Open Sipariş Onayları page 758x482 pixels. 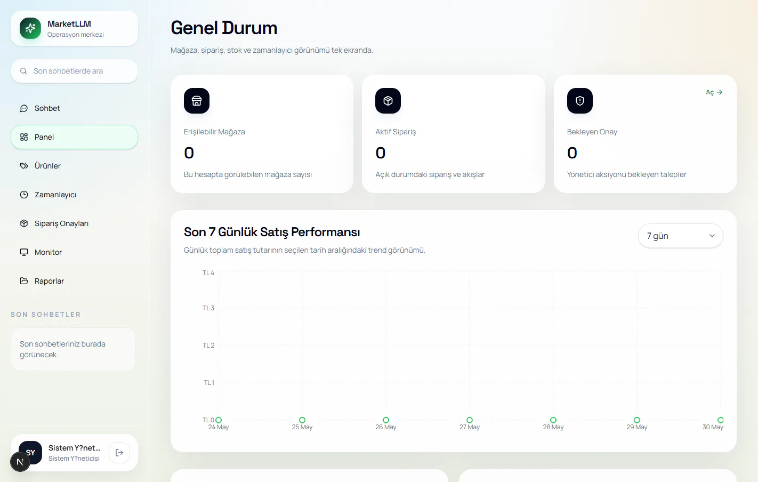pos(74,223)
